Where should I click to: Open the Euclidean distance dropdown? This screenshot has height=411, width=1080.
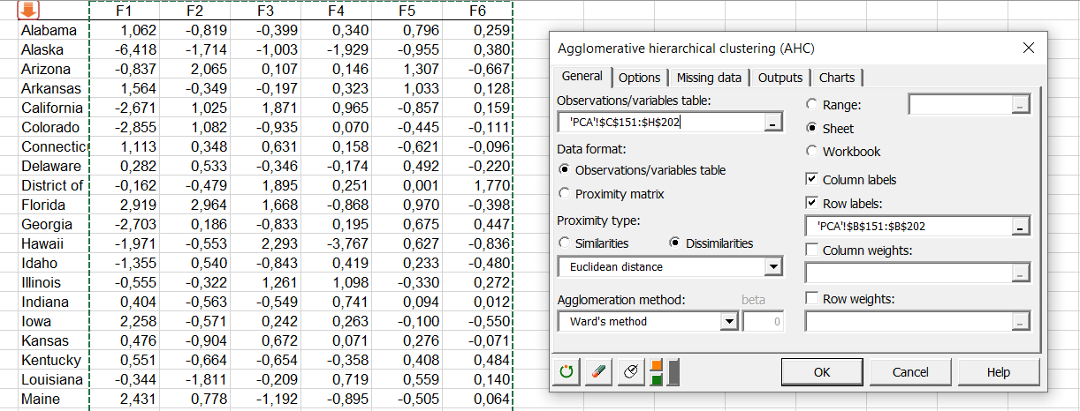click(774, 266)
